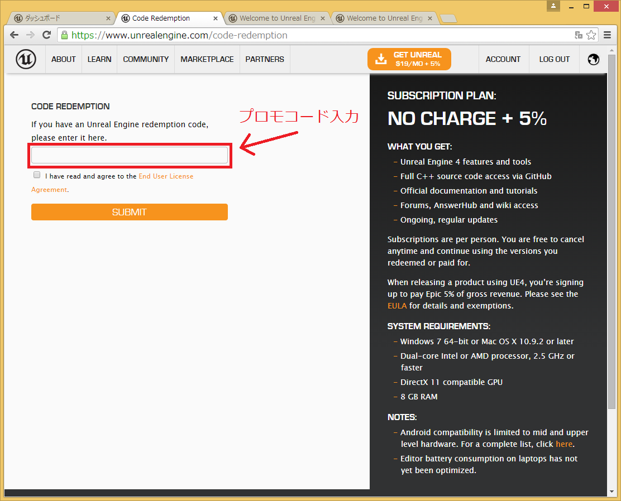Go back with the browser back arrow

click(15, 35)
